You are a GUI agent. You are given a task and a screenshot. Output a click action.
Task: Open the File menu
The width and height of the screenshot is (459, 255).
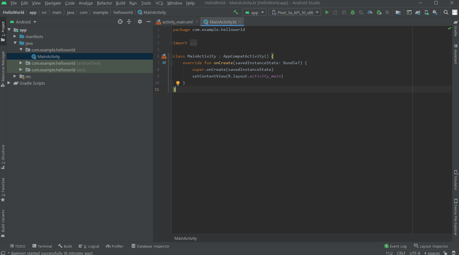pos(14,3)
